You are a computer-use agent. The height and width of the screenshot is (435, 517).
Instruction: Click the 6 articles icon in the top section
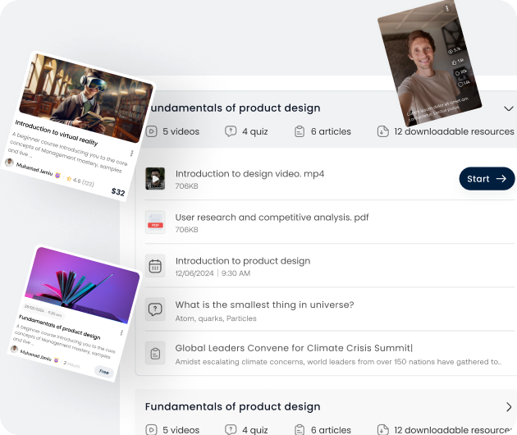coord(300,131)
